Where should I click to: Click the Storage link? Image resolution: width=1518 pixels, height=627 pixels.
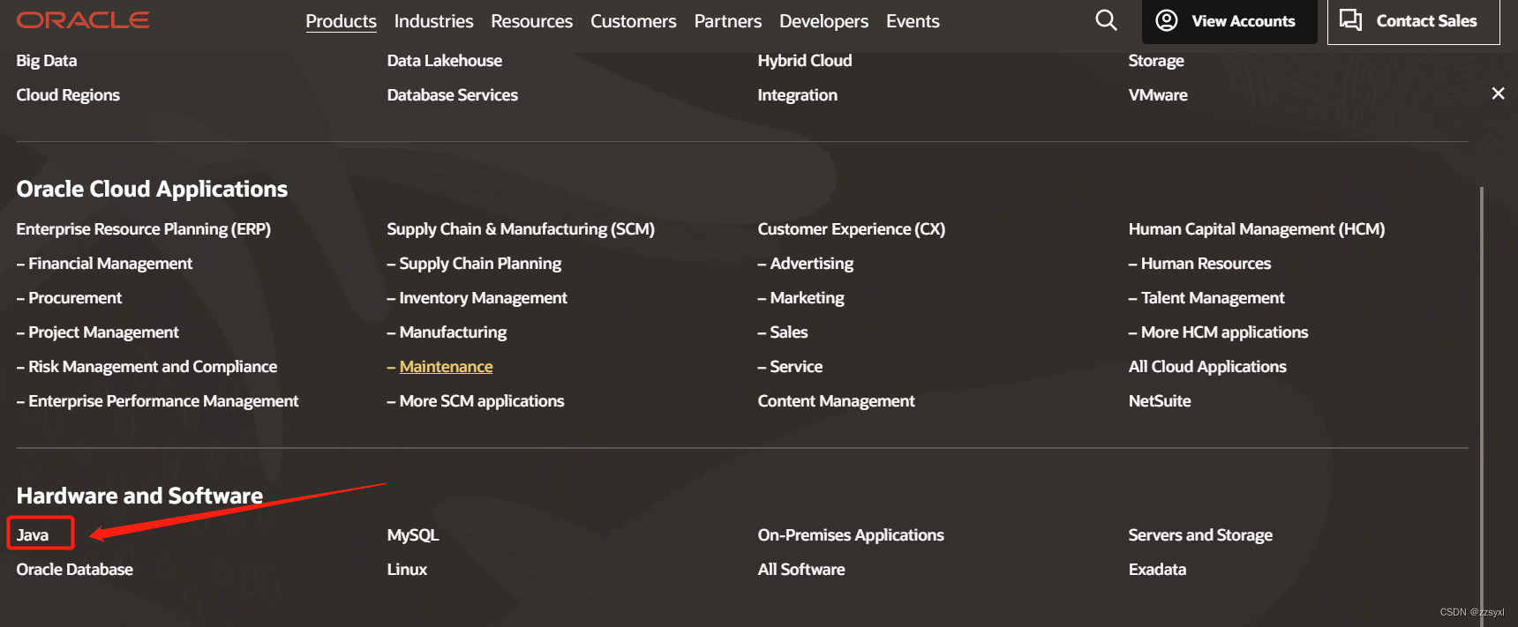click(x=1156, y=61)
